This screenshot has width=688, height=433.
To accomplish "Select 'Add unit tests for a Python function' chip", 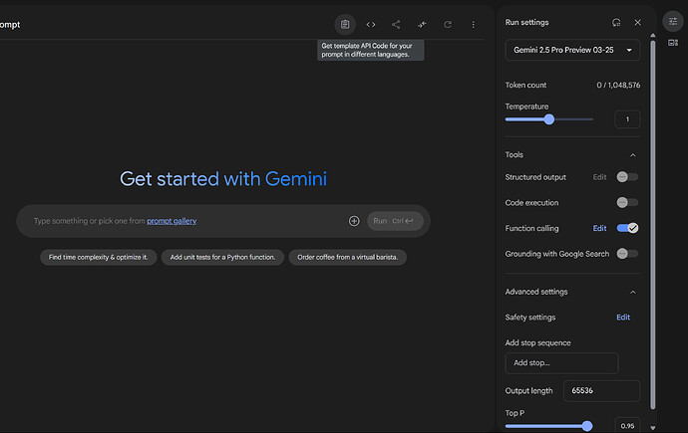I will (222, 257).
